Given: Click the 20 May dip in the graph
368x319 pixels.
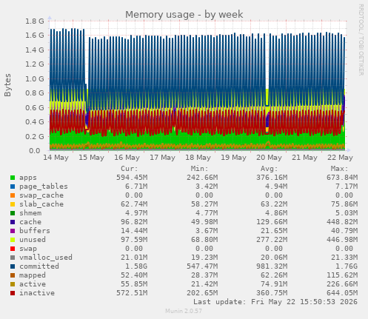Looking at the screenshot, I should 267,98.
